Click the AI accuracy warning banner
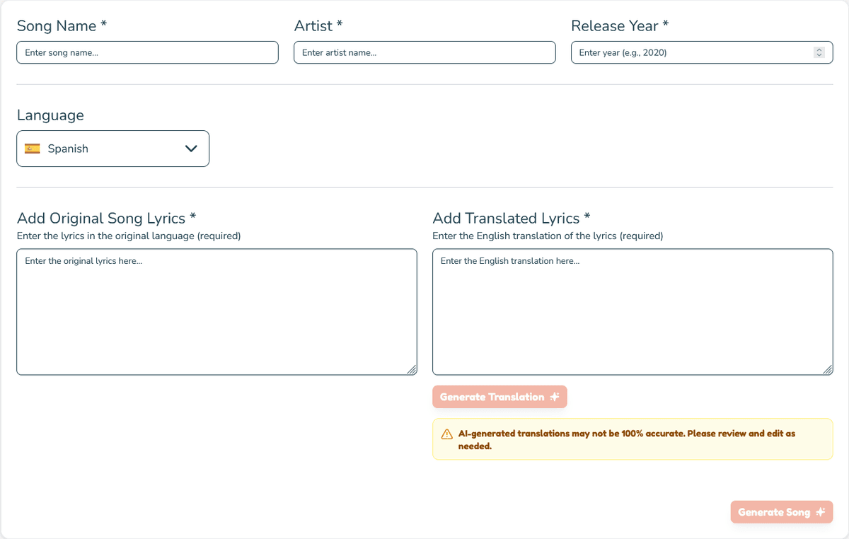 pyautogui.click(x=633, y=439)
